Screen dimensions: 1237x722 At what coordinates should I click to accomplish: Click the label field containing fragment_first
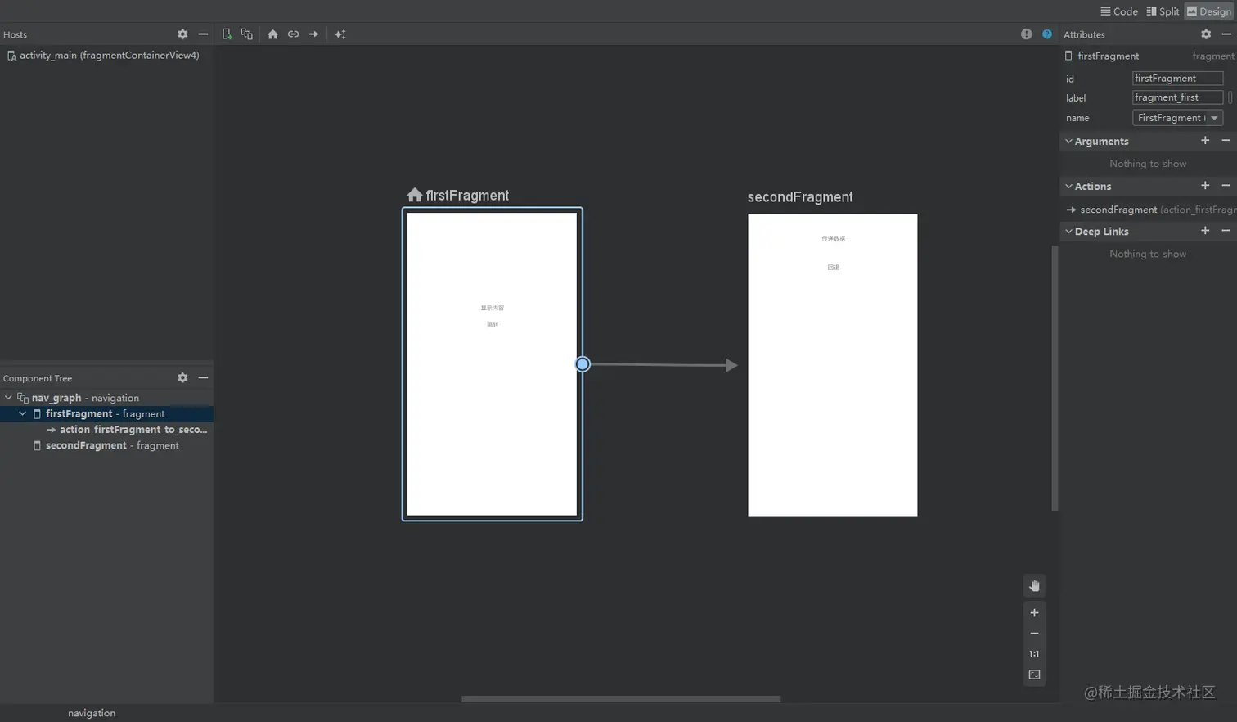1177,97
